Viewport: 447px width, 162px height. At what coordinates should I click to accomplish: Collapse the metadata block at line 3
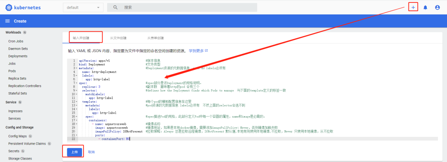tap(77, 68)
